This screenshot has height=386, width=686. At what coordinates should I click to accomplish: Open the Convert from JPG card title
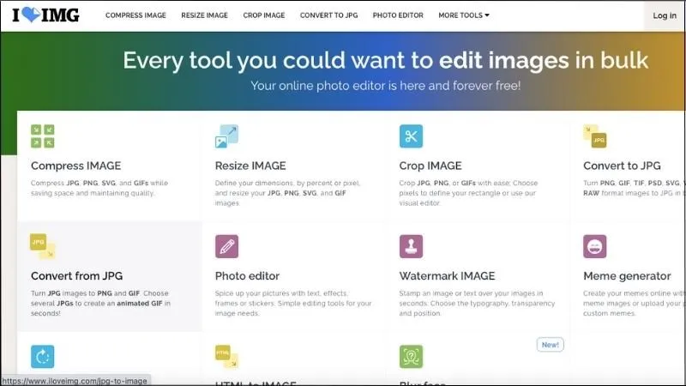pos(76,276)
